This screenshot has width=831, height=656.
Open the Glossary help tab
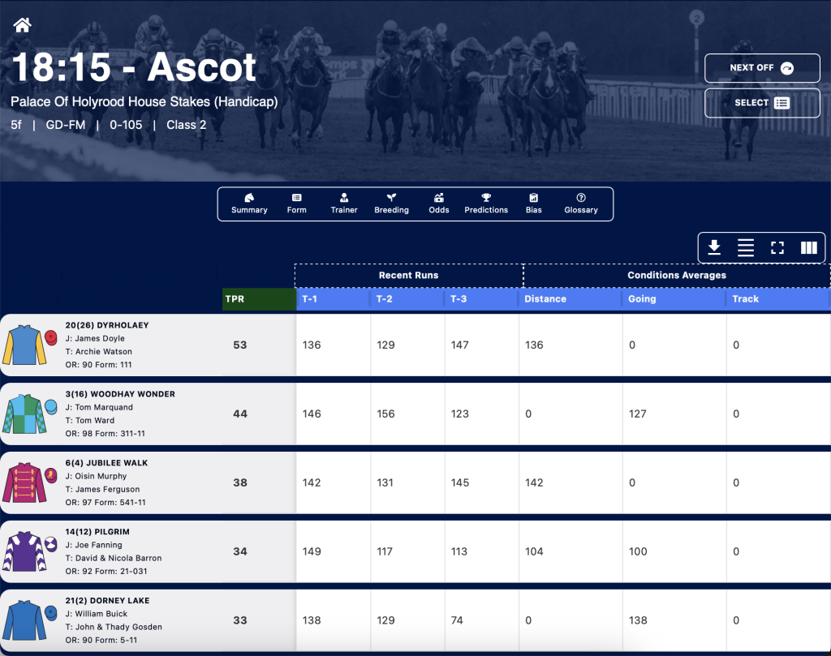pos(581,204)
